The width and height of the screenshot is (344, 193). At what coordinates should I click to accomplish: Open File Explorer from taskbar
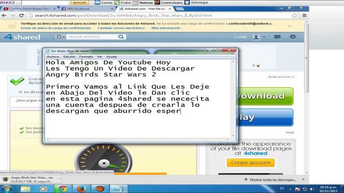pyautogui.click(x=25, y=189)
